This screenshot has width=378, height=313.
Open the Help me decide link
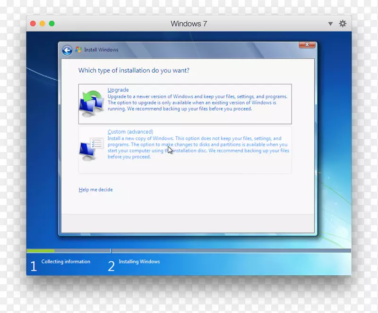95,189
